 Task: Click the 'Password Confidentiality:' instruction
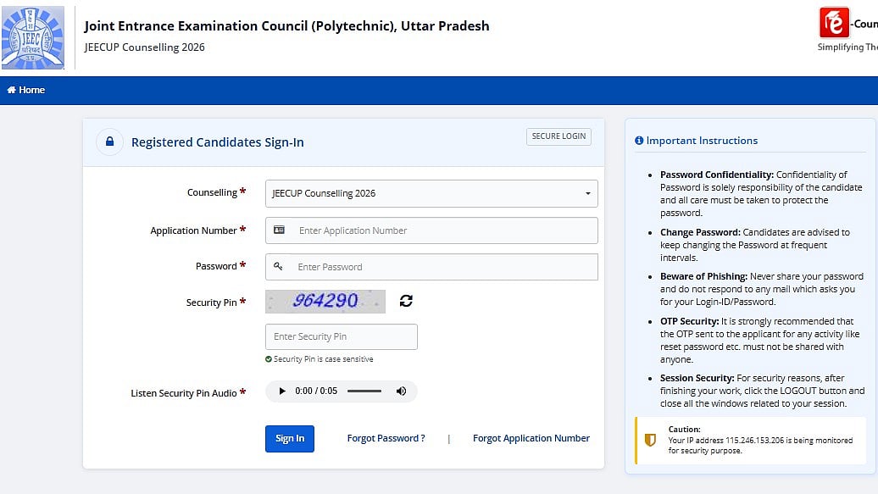(x=717, y=175)
